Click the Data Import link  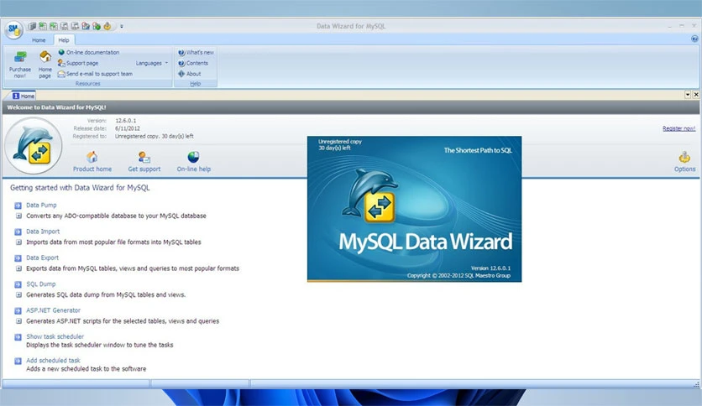click(43, 232)
